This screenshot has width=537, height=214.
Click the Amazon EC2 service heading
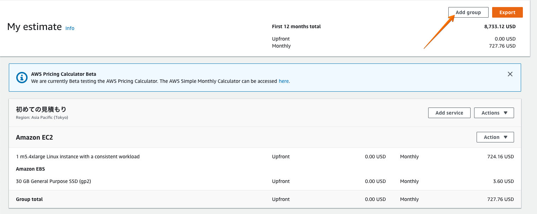point(34,137)
